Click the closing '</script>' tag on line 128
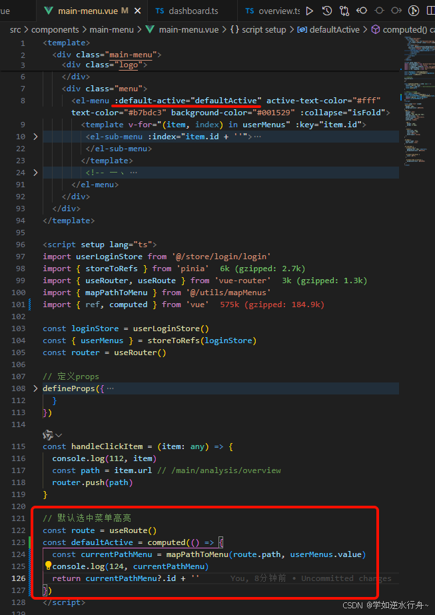 tap(64, 602)
